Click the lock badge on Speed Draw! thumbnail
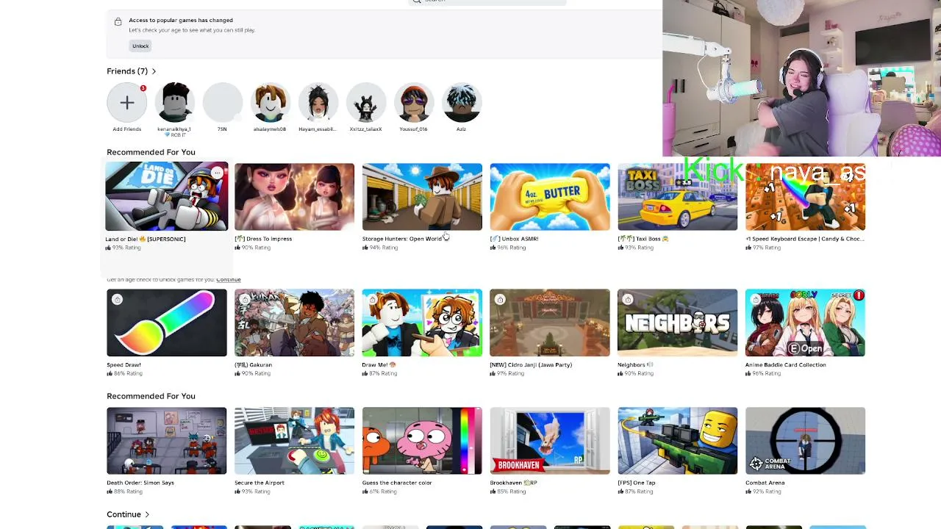This screenshot has height=529, width=941. [x=117, y=299]
